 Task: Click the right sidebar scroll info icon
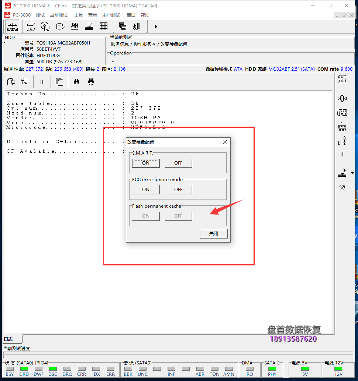point(342,79)
